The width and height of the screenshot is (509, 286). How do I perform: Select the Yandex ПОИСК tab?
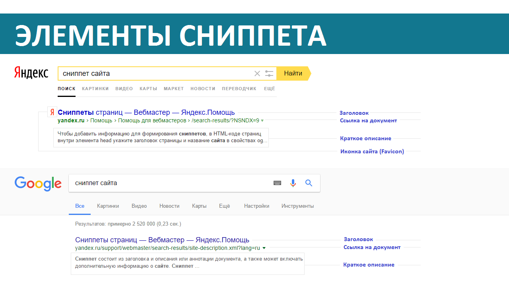click(66, 89)
